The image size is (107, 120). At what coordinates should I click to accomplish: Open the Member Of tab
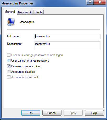[x=25, y=12]
